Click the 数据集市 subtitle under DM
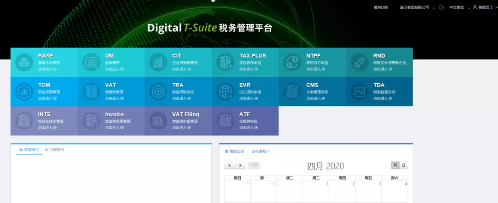Viewport: 498px width, 203px height. point(113,63)
